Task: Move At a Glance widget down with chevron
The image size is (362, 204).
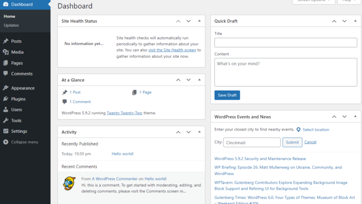Action: tap(188, 80)
